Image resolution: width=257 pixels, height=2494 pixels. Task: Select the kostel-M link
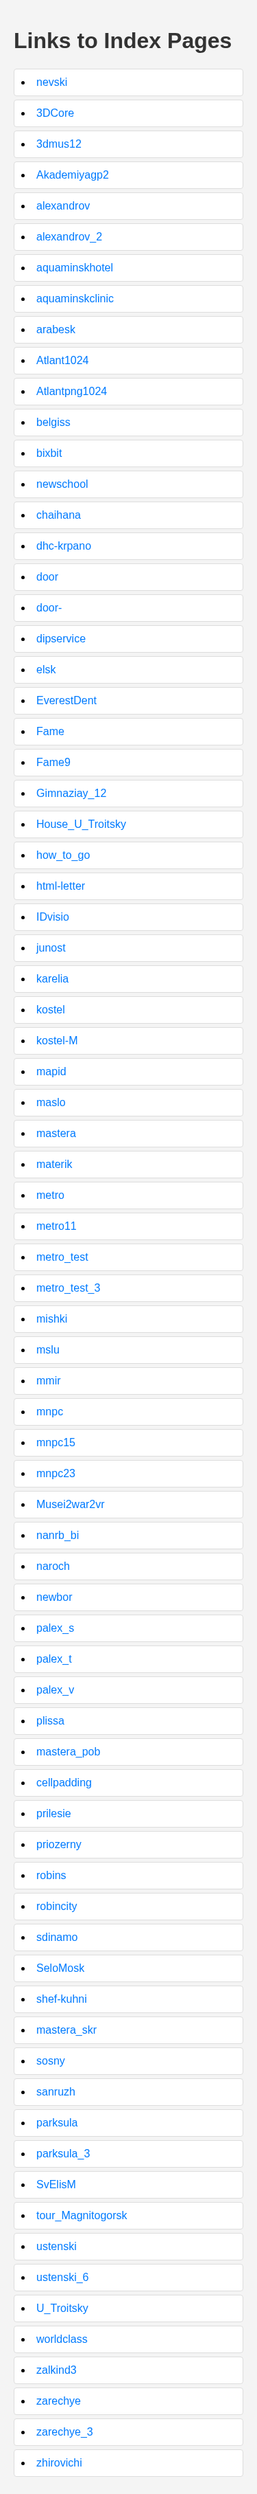pyautogui.click(x=57, y=1041)
